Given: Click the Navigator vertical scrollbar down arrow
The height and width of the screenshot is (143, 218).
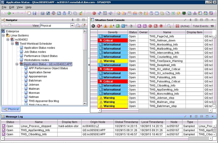Looking at the screenshot, I should coord(85,103).
